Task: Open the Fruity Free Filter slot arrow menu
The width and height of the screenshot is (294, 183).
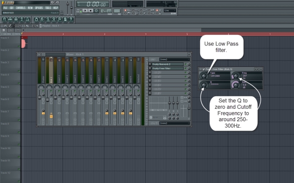Action: [150, 68]
